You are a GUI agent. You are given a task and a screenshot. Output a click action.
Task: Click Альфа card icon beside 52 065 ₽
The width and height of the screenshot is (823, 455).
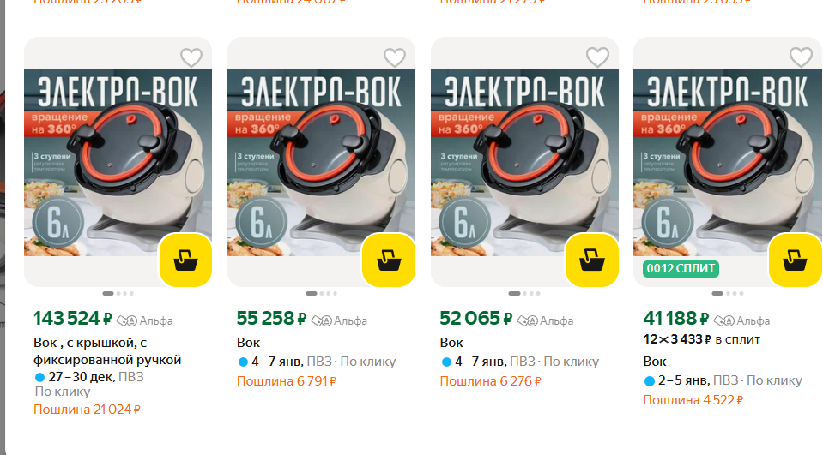[528, 320]
